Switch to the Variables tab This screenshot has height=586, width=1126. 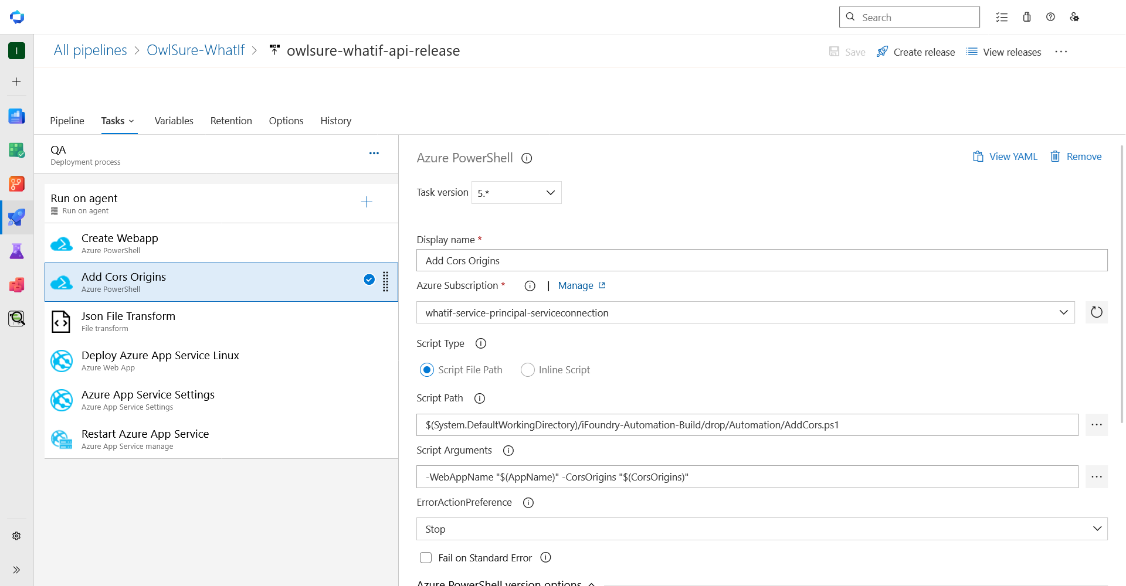[x=174, y=121]
